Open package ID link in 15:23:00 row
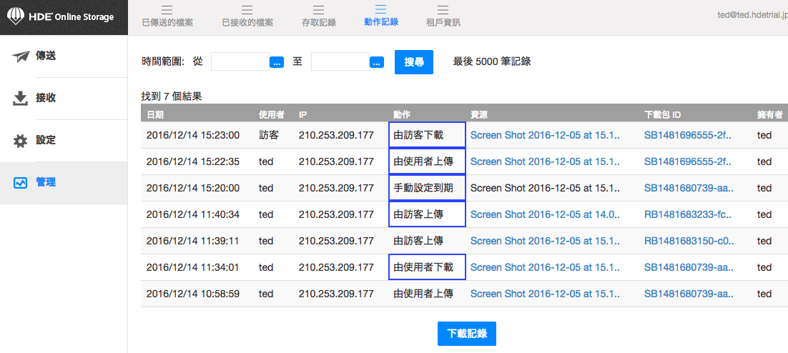 click(689, 135)
